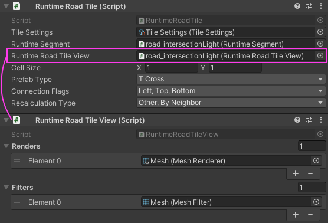Collapse the Runtime Road Tile script component

[6, 6]
